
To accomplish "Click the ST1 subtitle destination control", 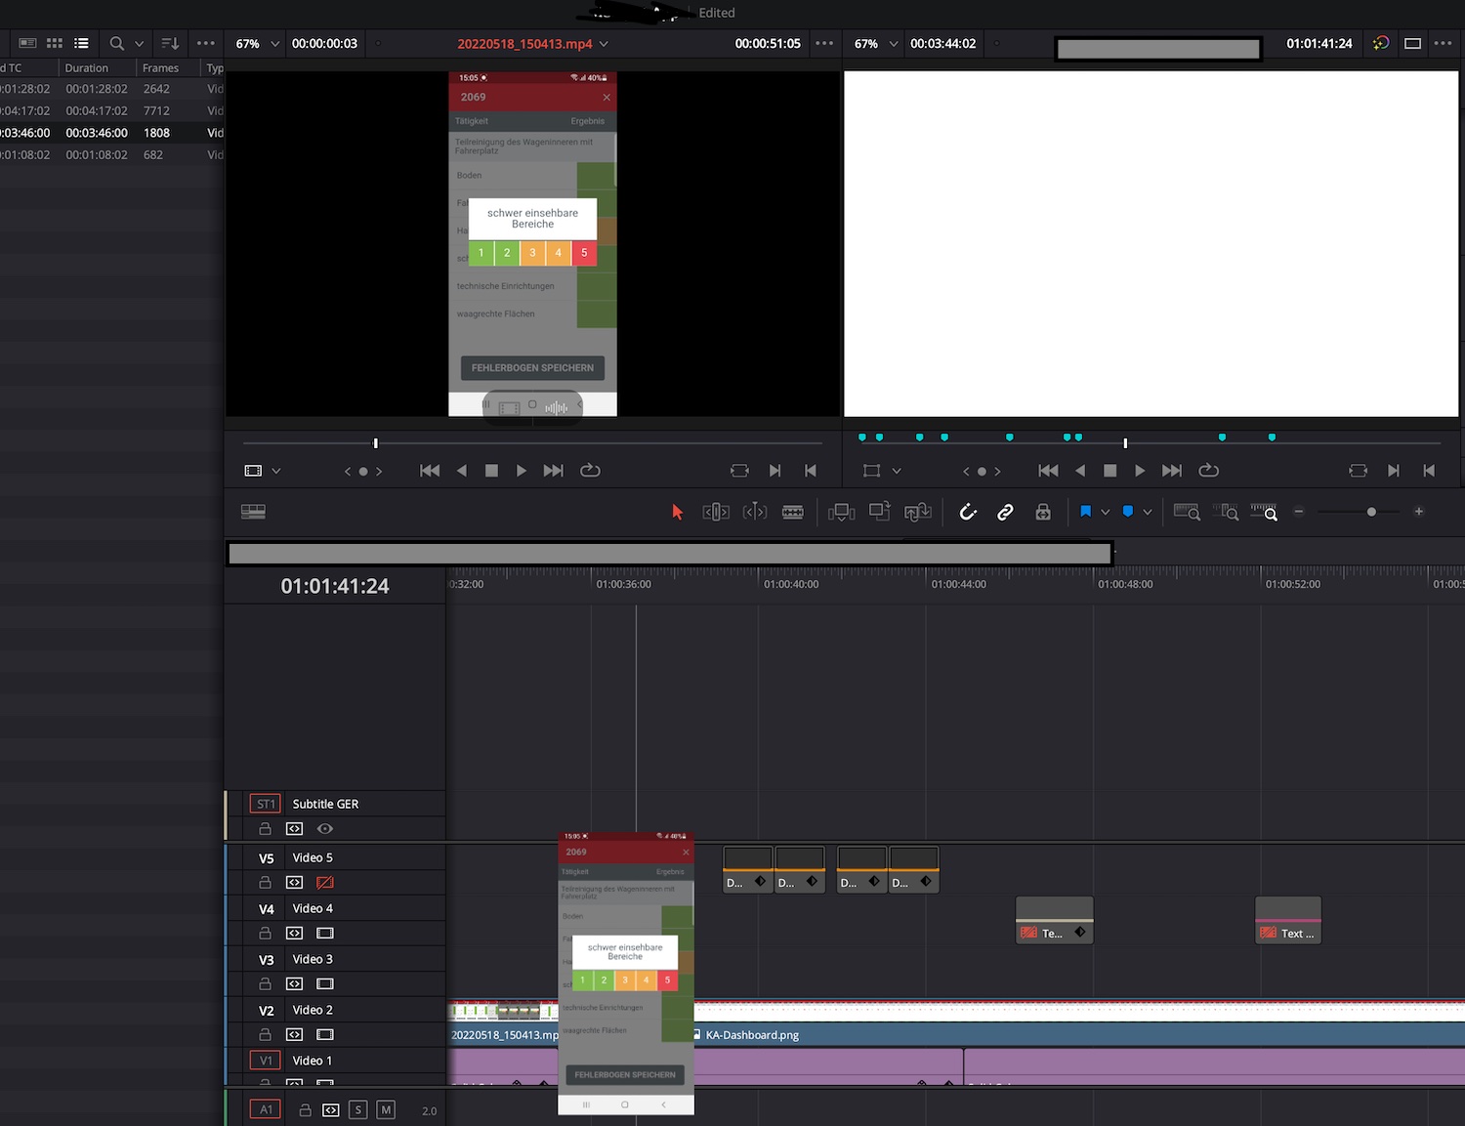I will point(266,804).
